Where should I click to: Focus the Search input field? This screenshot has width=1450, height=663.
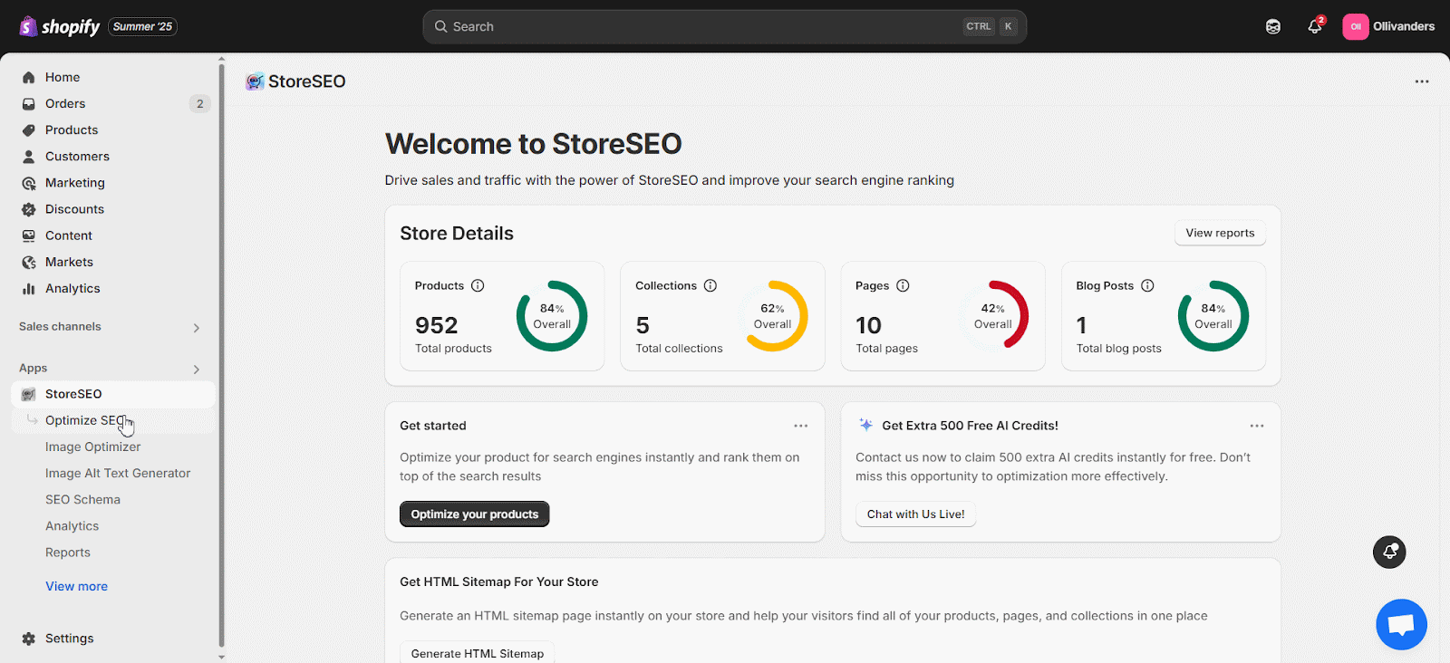724,26
